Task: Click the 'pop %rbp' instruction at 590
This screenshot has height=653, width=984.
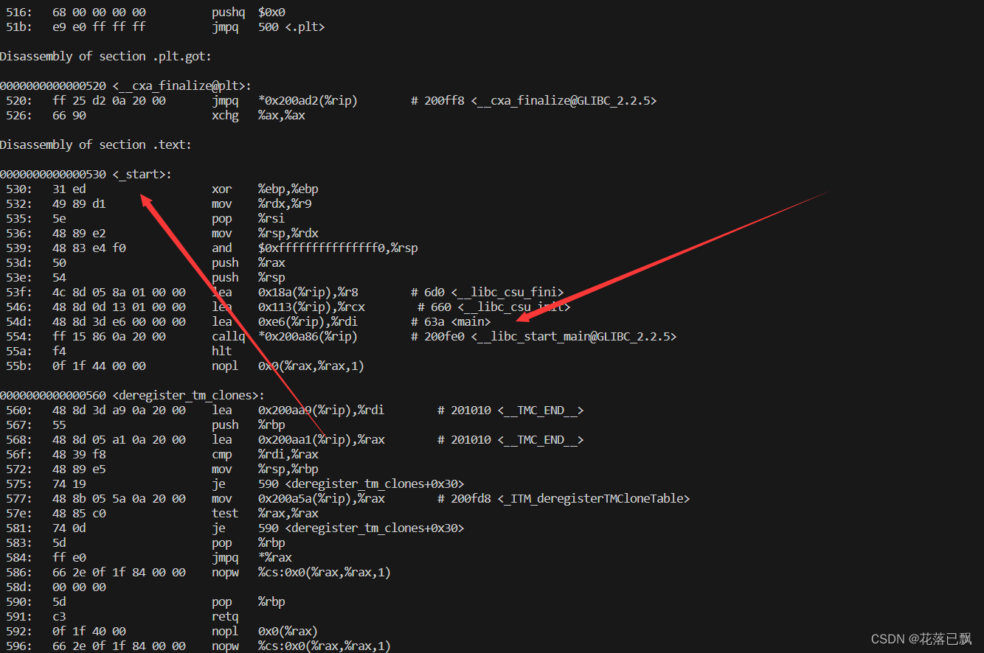Action: [x=248, y=602]
